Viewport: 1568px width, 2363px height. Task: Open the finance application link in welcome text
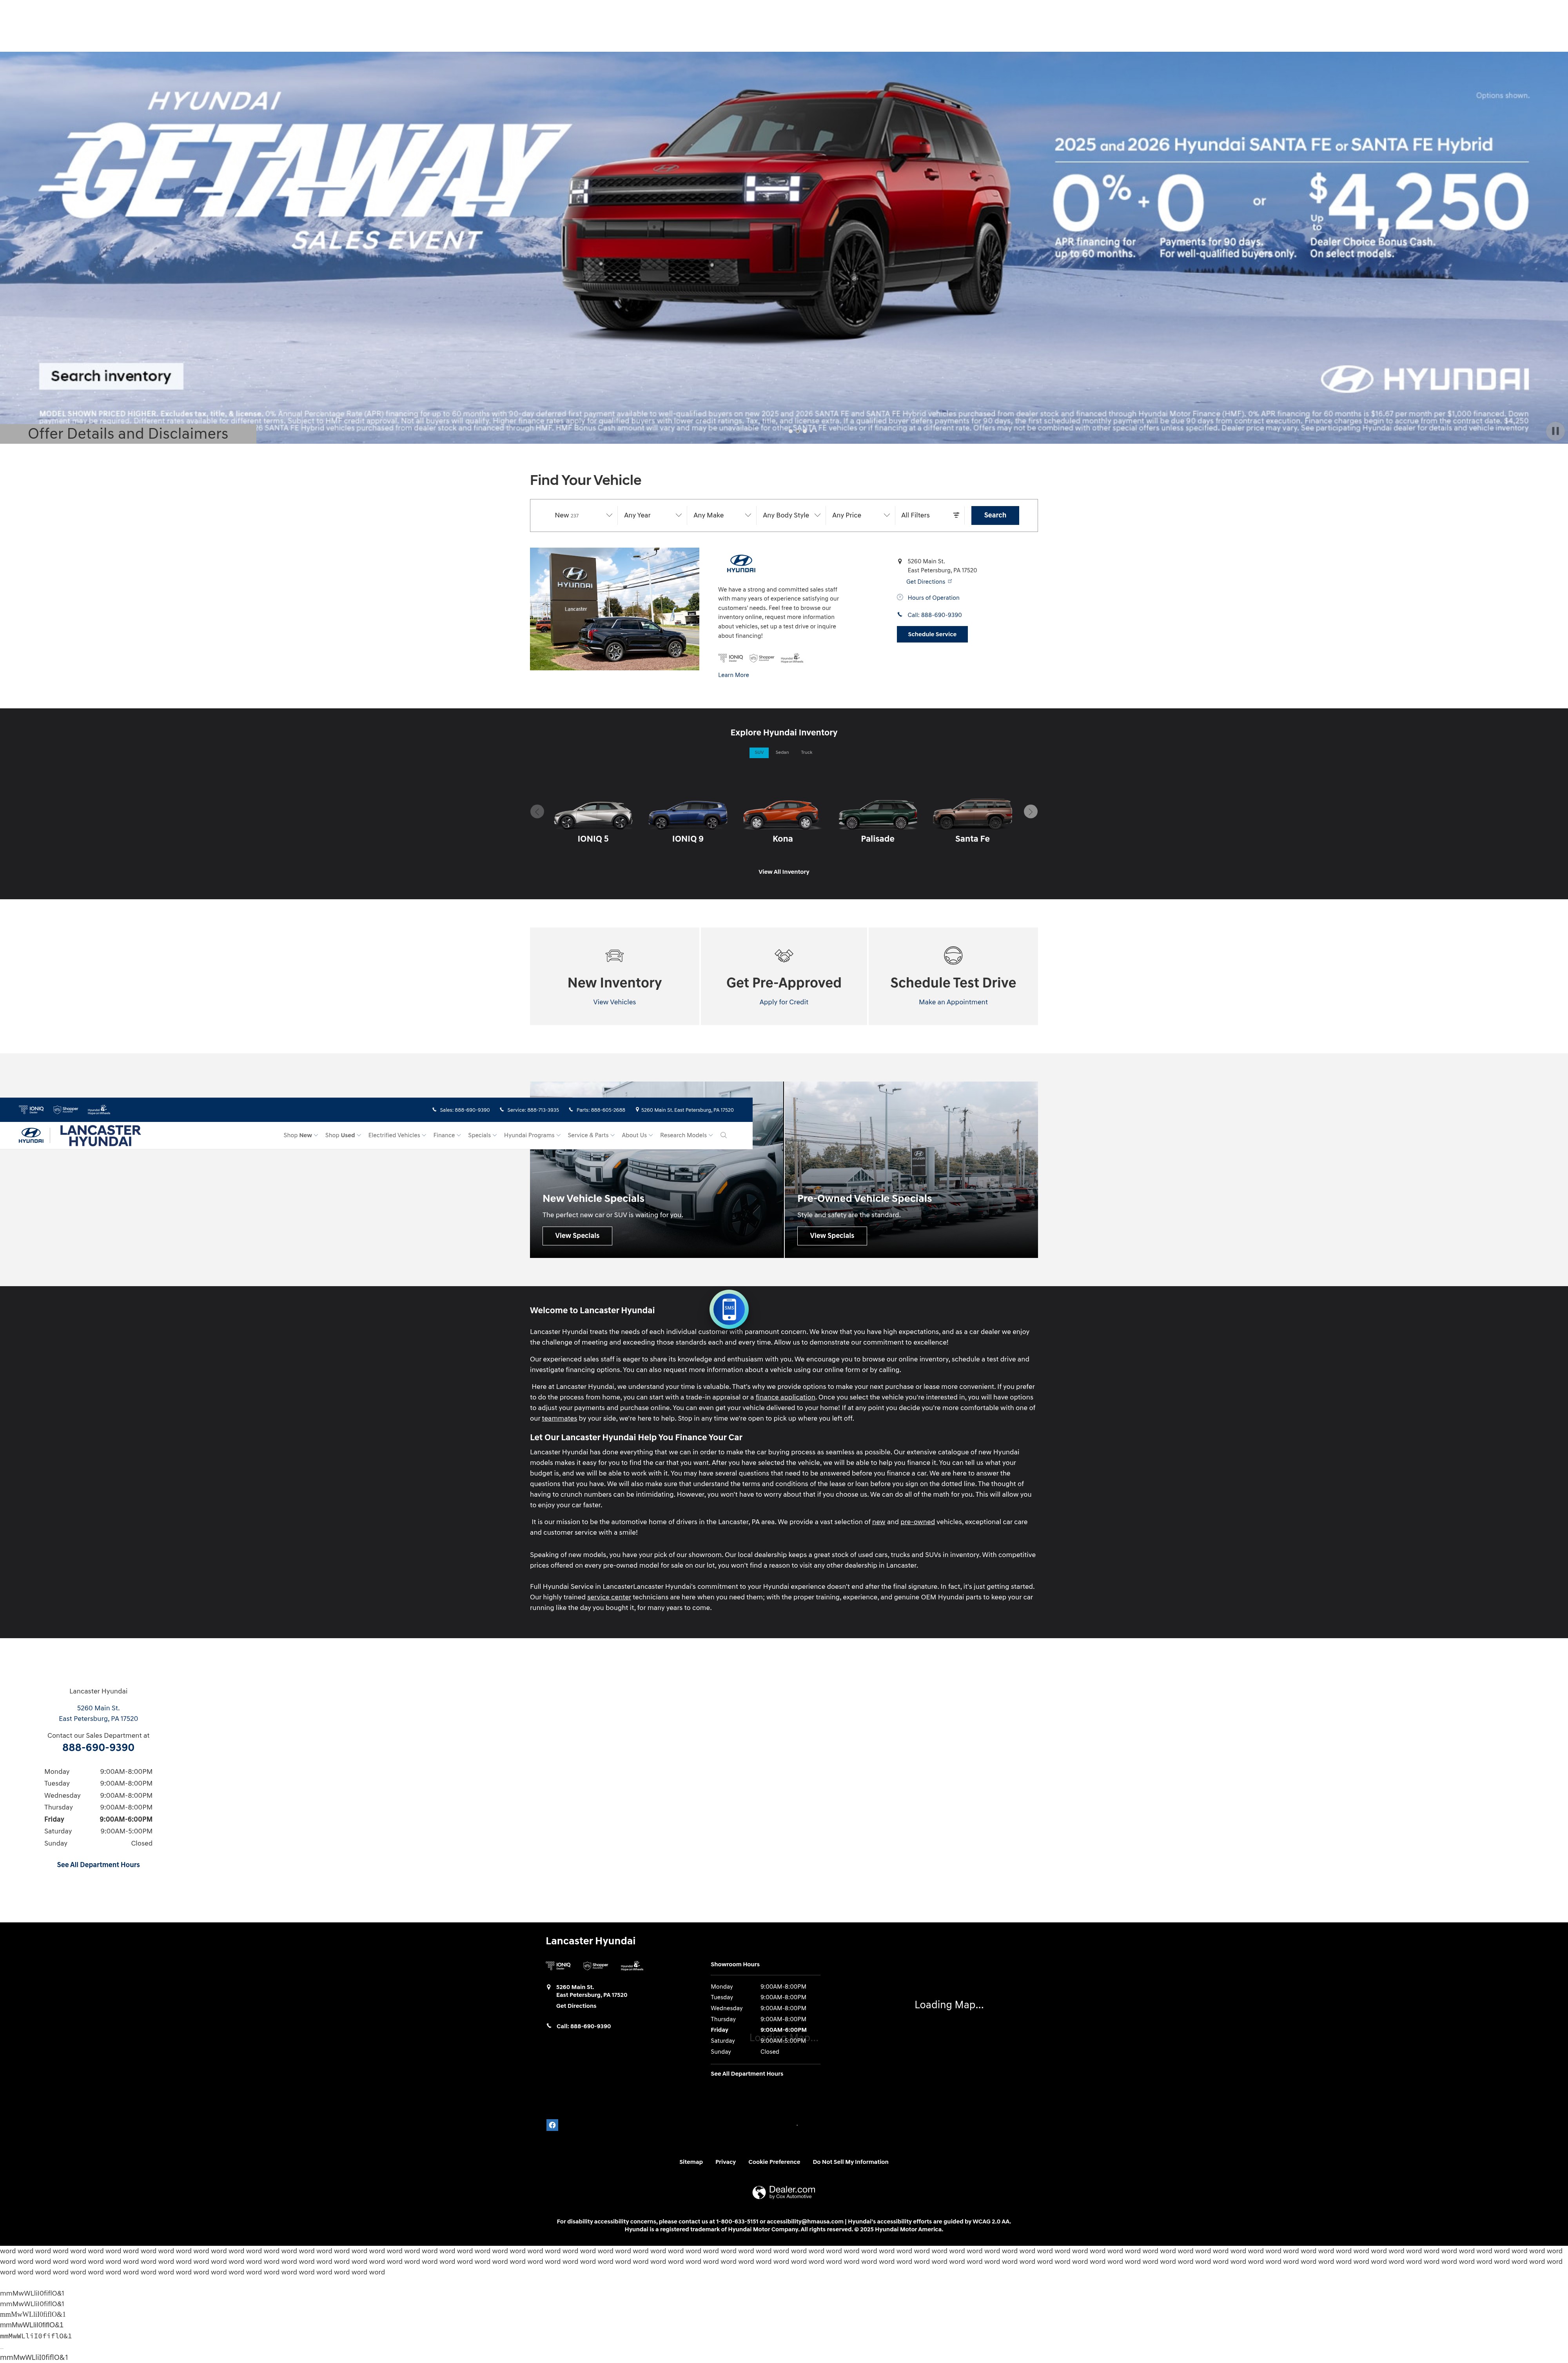tap(785, 1397)
